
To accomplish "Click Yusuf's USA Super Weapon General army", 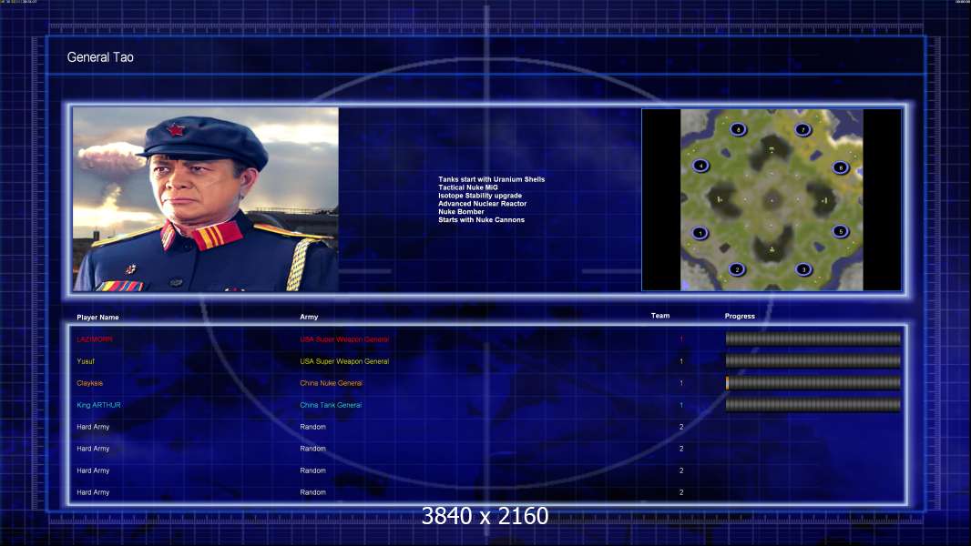I will tap(344, 361).
